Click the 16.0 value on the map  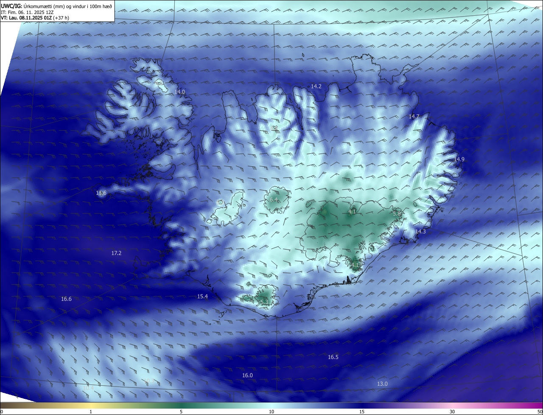tap(247, 375)
